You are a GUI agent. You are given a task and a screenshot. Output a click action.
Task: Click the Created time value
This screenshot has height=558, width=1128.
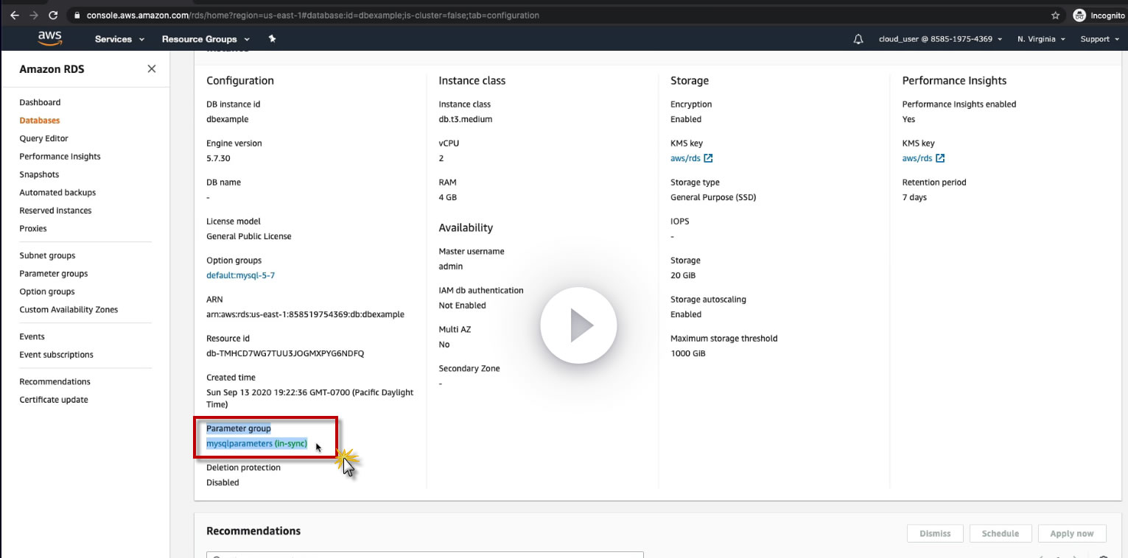pyautogui.click(x=309, y=398)
